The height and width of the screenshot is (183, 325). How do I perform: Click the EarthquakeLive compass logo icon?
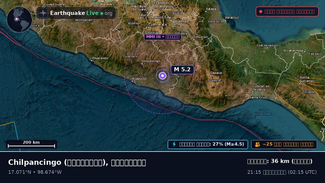tap(43, 13)
